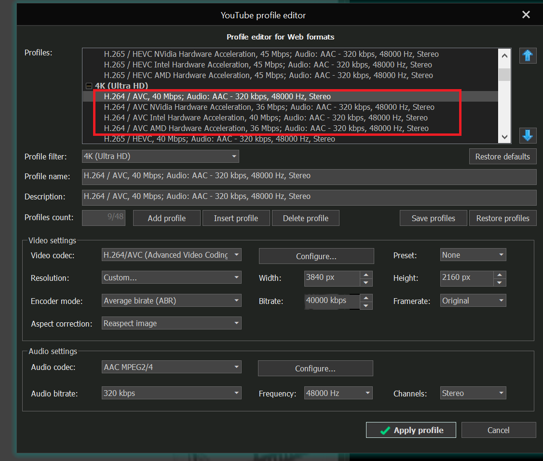The image size is (543, 461).
Task: Open video codec Configure settings
Action: coord(316,256)
